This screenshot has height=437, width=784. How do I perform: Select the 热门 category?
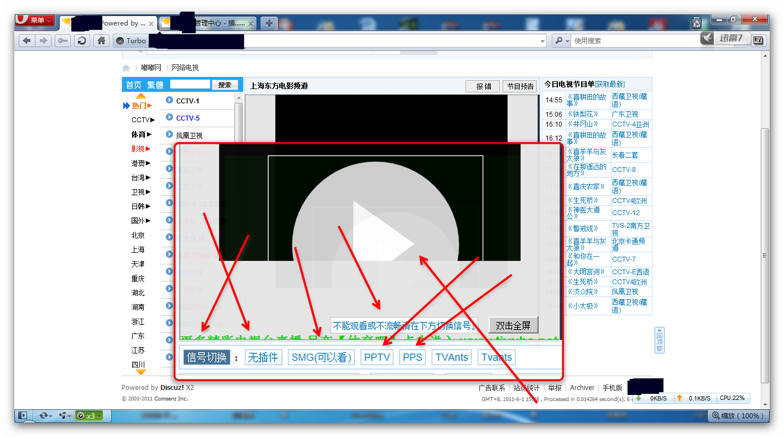pos(138,106)
